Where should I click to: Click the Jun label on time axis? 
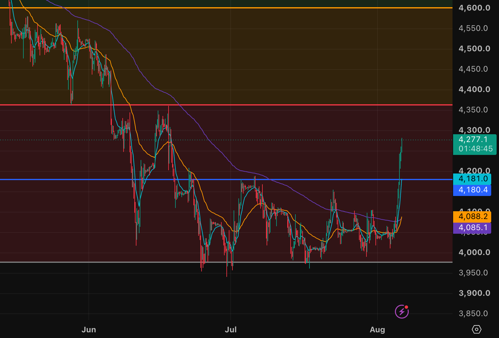tap(89, 330)
